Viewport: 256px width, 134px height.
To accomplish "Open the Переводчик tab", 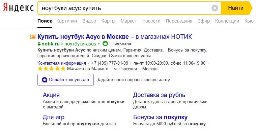I will point(179,21).
